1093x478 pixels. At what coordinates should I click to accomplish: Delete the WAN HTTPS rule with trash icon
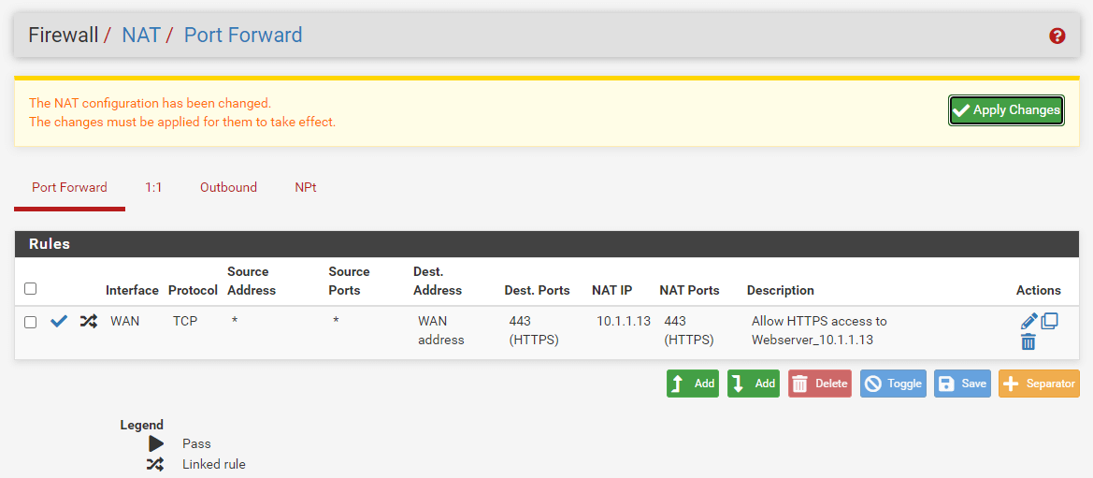1028,342
